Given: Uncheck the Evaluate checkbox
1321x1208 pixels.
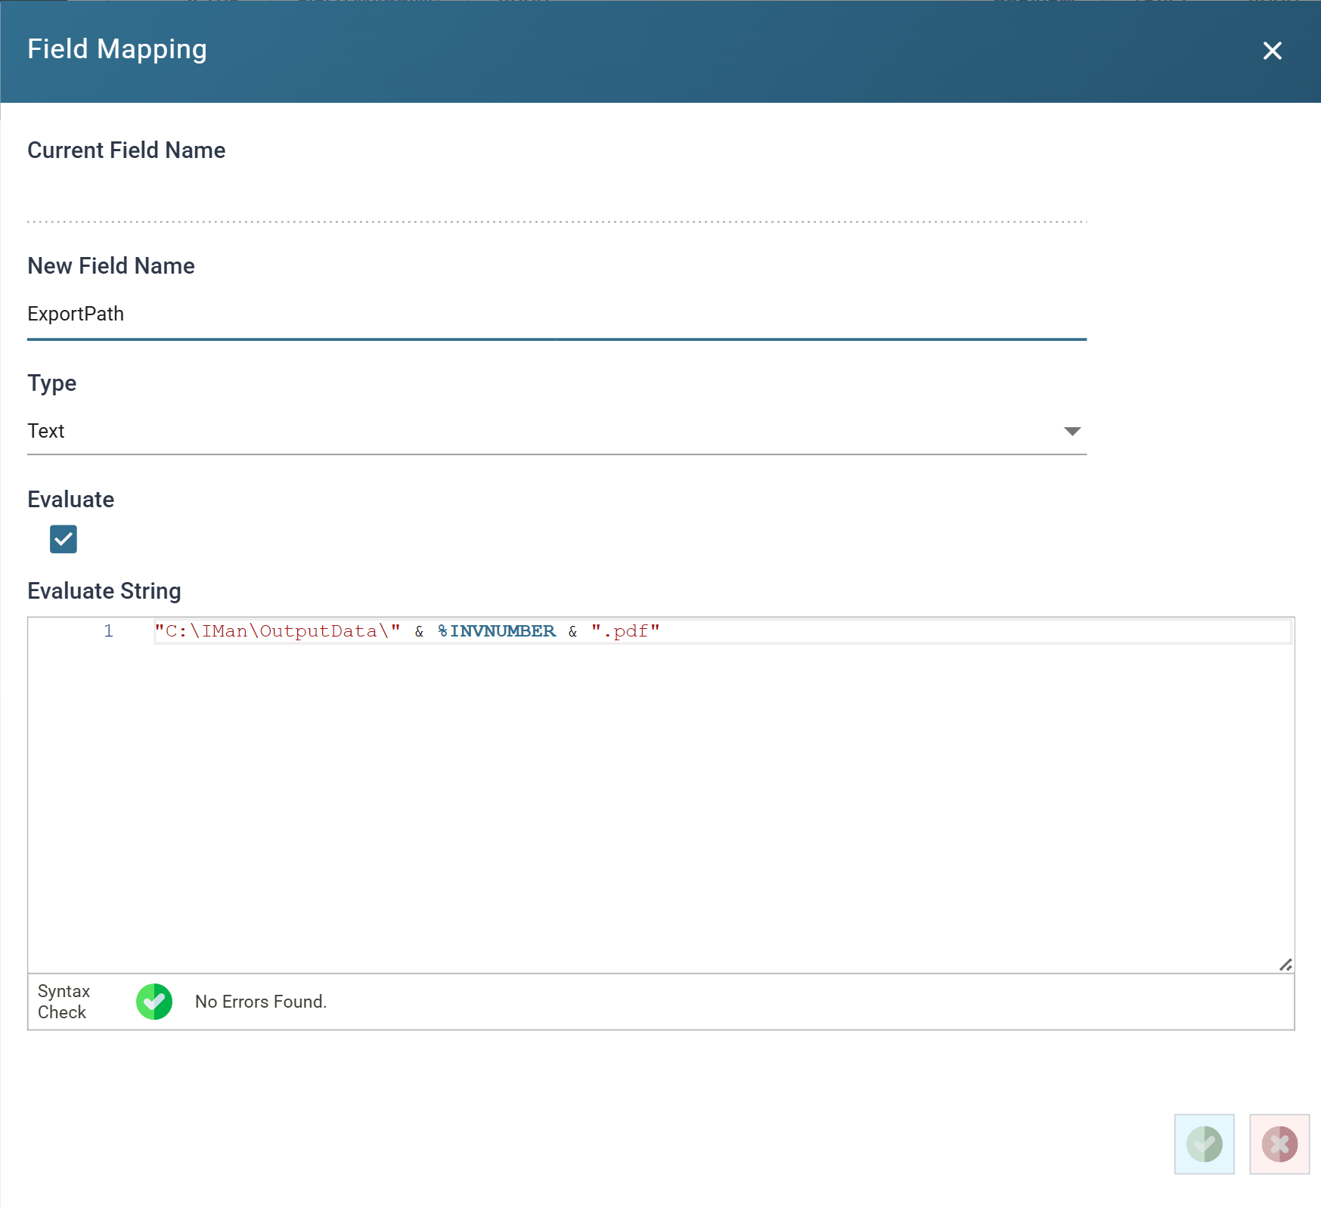Looking at the screenshot, I should [64, 539].
